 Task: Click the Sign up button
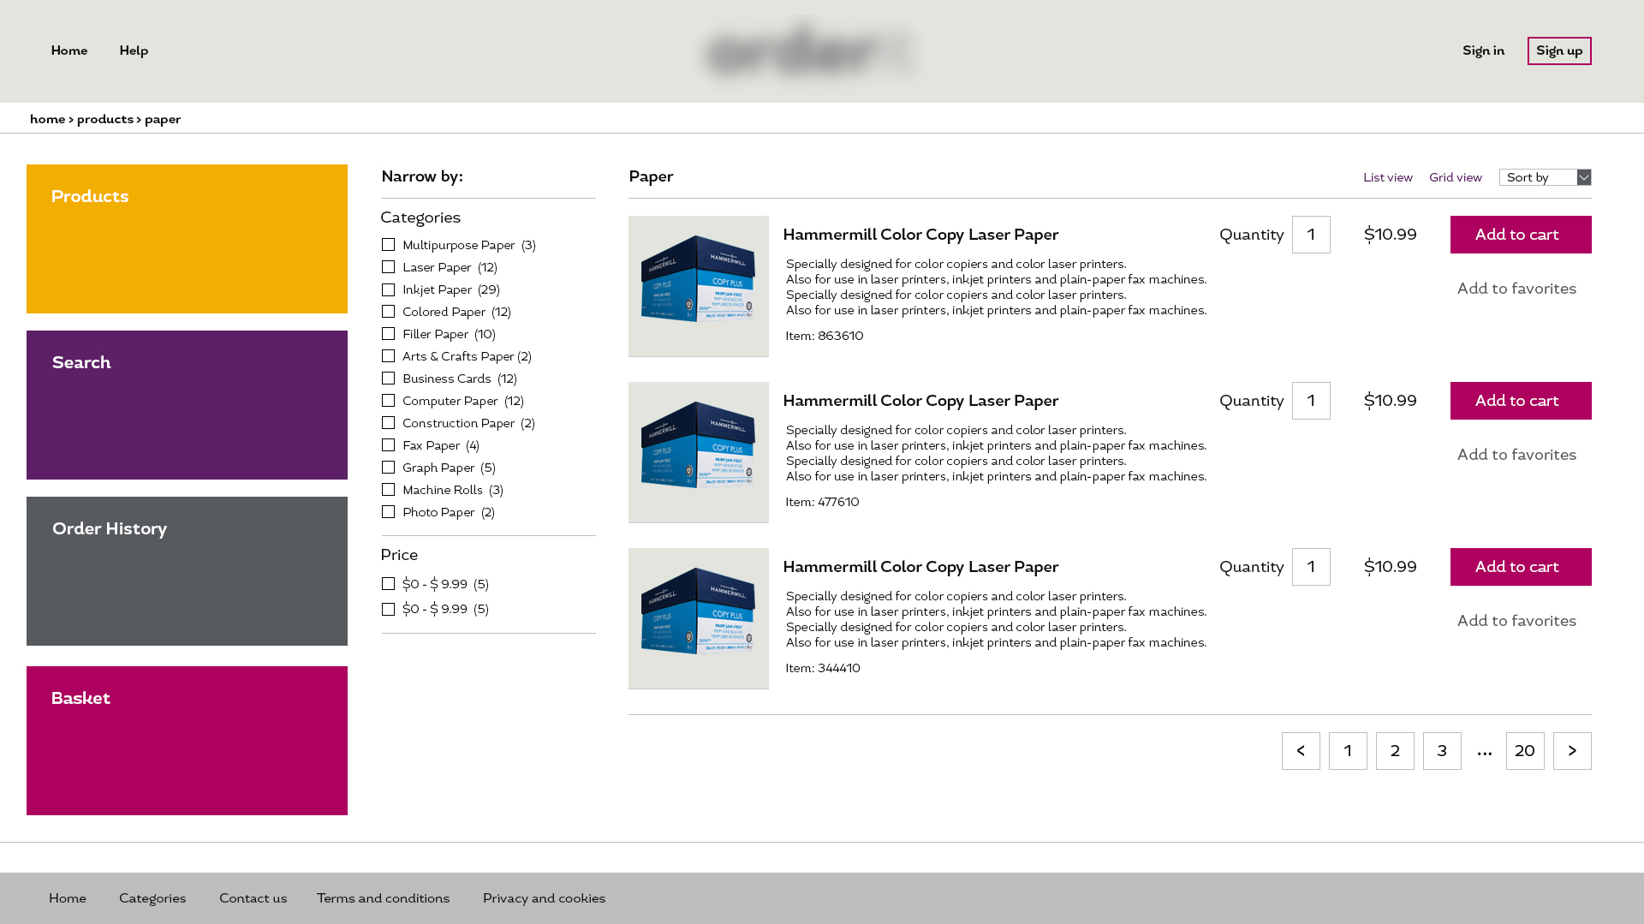pyautogui.click(x=1558, y=51)
